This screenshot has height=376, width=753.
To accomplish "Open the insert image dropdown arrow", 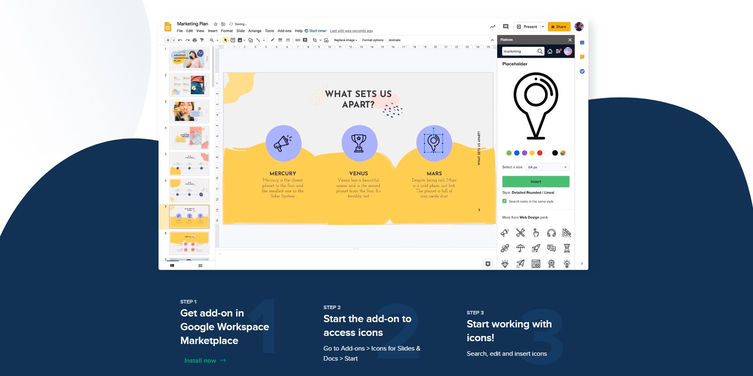I will 244,40.
